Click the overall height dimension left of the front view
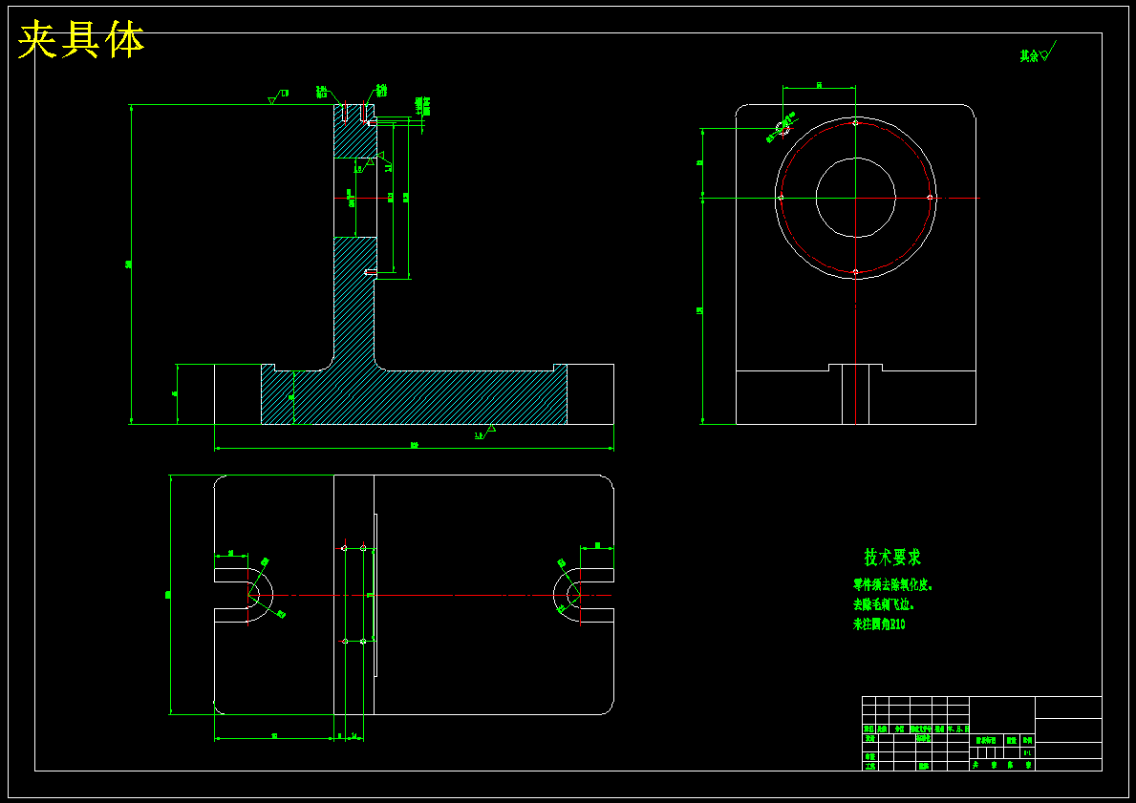The width and height of the screenshot is (1136, 803). (130, 264)
